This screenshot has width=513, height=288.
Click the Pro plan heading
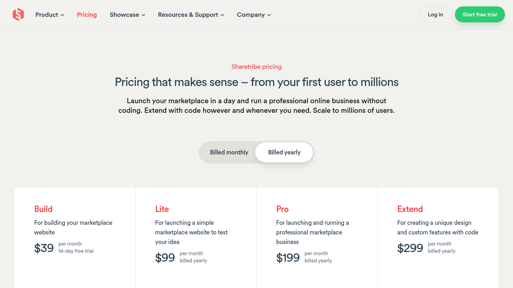tap(282, 209)
